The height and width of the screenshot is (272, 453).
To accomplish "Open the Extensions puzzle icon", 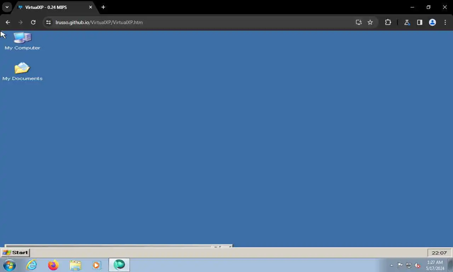I will coord(388,22).
